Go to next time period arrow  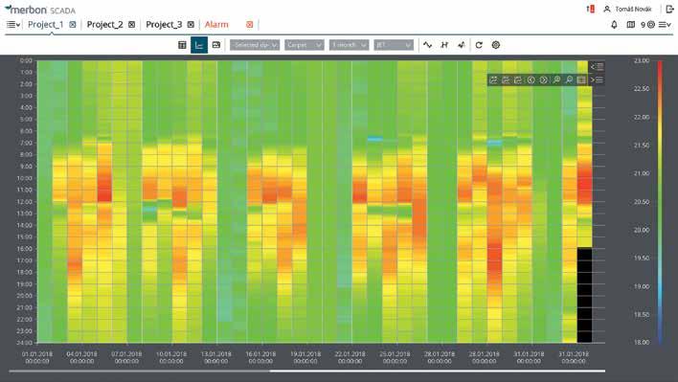(x=544, y=80)
